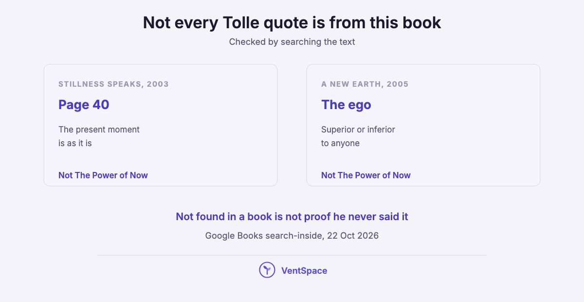Click the Google Books search-inside source line
Screen dimensions: 584x302
(292, 236)
